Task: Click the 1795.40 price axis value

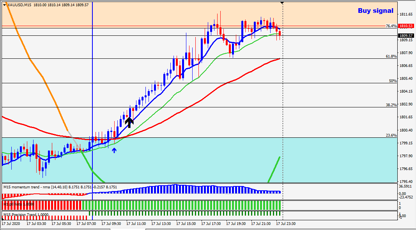Action: click(x=406, y=181)
